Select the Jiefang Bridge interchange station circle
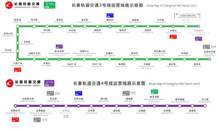218x131 pixels. coord(110,26)
